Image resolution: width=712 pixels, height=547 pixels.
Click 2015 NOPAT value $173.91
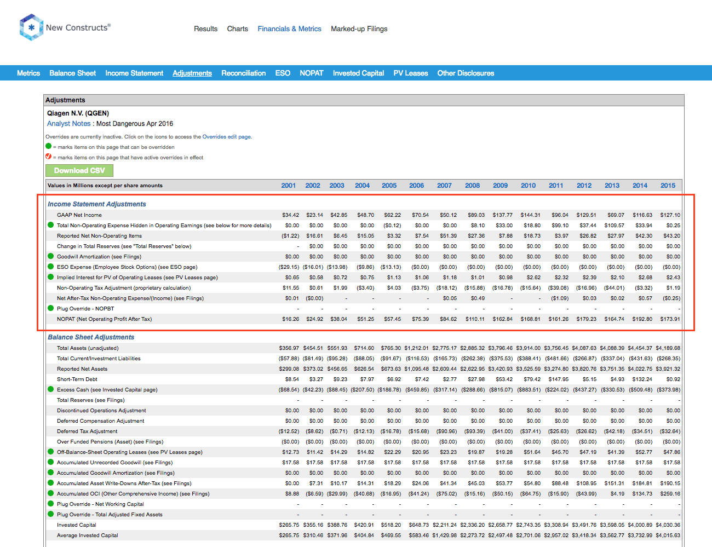670,319
